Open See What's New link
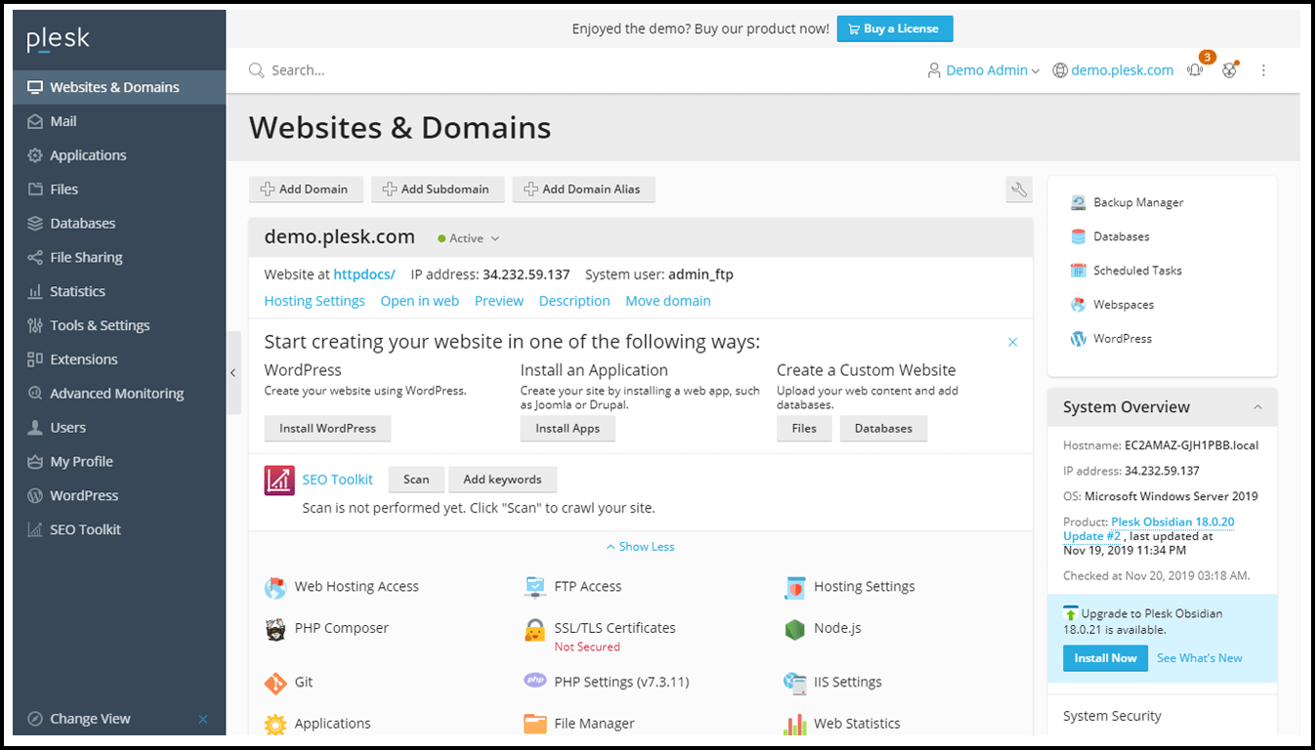1315x750 pixels. [x=1199, y=658]
